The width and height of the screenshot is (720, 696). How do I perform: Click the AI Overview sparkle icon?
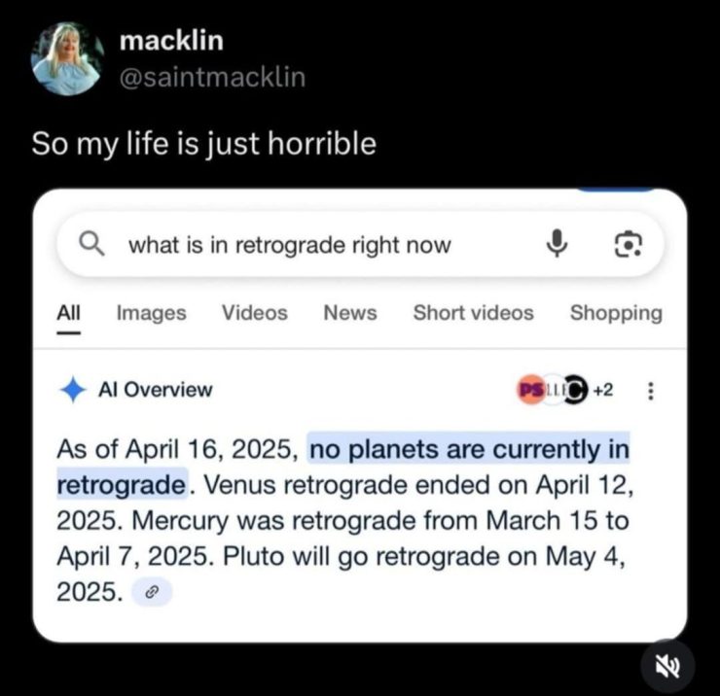pyautogui.click(x=73, y=390)
